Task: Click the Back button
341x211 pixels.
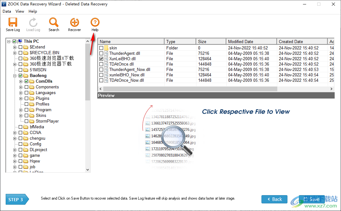Action: pyautogui.click(x=274, y=199)
